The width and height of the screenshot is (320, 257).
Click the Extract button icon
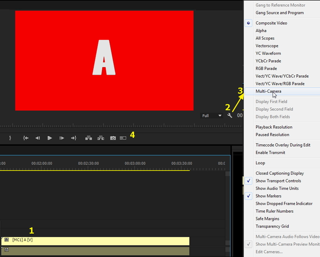pyautogui.click(x=101, y=138)
